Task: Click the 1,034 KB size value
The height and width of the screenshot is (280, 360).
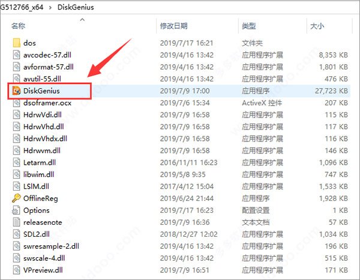Action: point(334,234)
